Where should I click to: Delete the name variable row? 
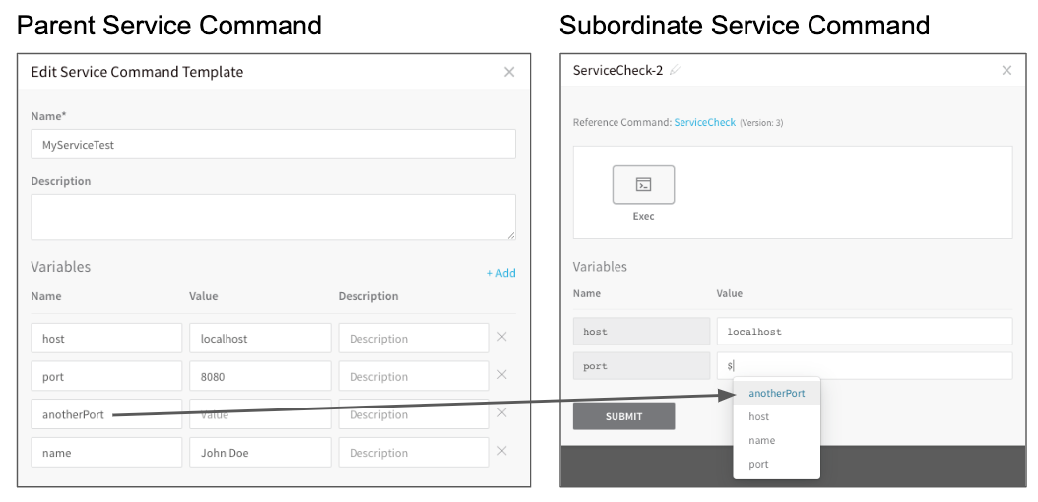[x=502, y=451]
